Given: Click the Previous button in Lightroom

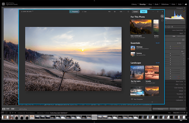Looking at the screenshot, I should coord(161,109).
